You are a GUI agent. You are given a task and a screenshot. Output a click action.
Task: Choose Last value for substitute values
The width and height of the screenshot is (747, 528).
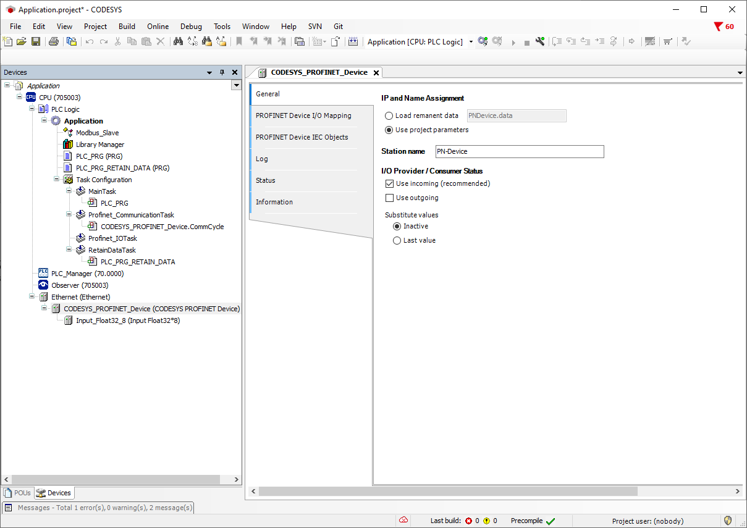tap(397, 240)
